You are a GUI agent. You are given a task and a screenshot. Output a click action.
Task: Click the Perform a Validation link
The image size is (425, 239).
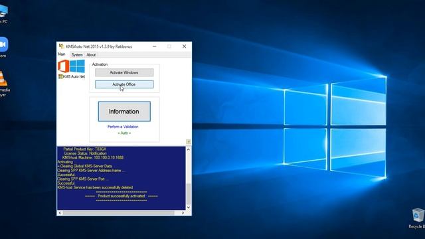(x=123, y=127)
